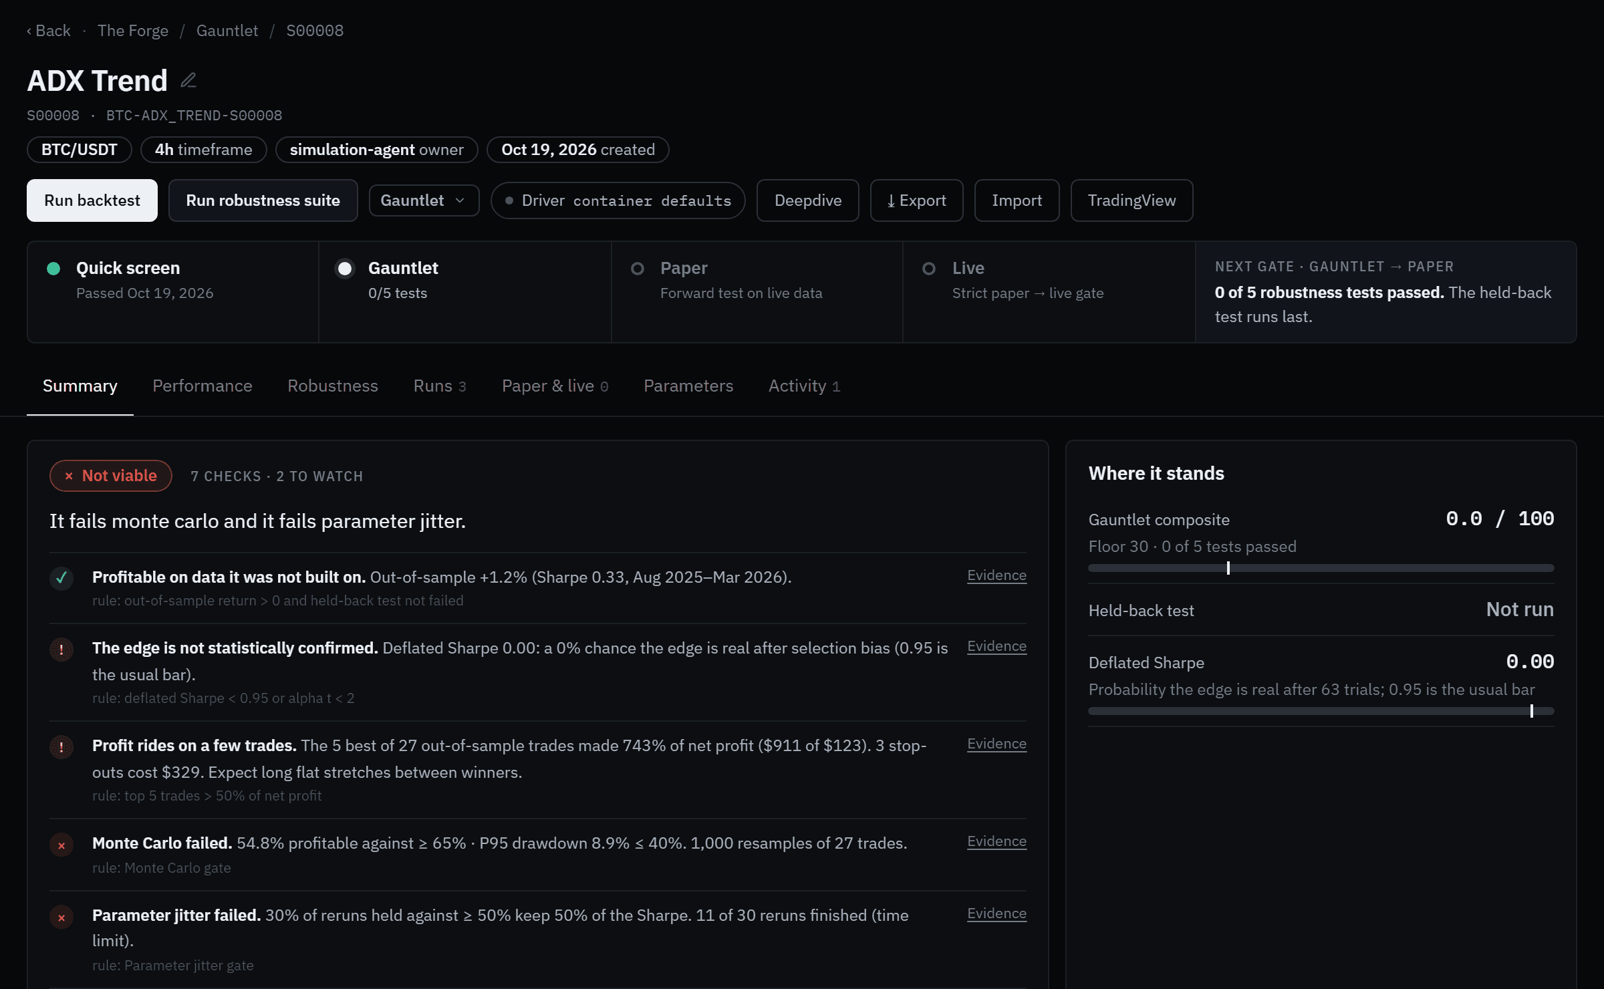1604x989 pixels.
Task: Click the 4h timeframe tag
Action: tap(204, 150)
